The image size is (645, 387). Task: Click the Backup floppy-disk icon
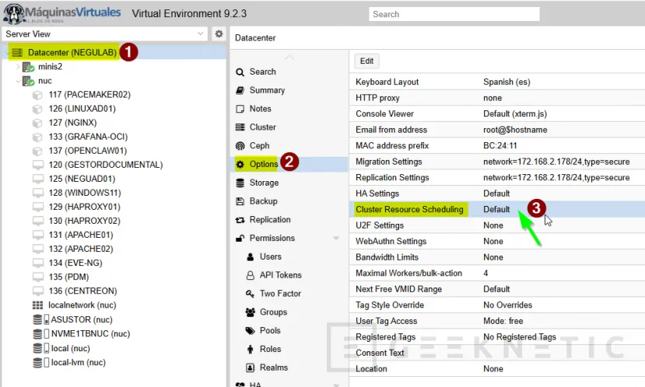pyautogui.click(x=240, y=201)
